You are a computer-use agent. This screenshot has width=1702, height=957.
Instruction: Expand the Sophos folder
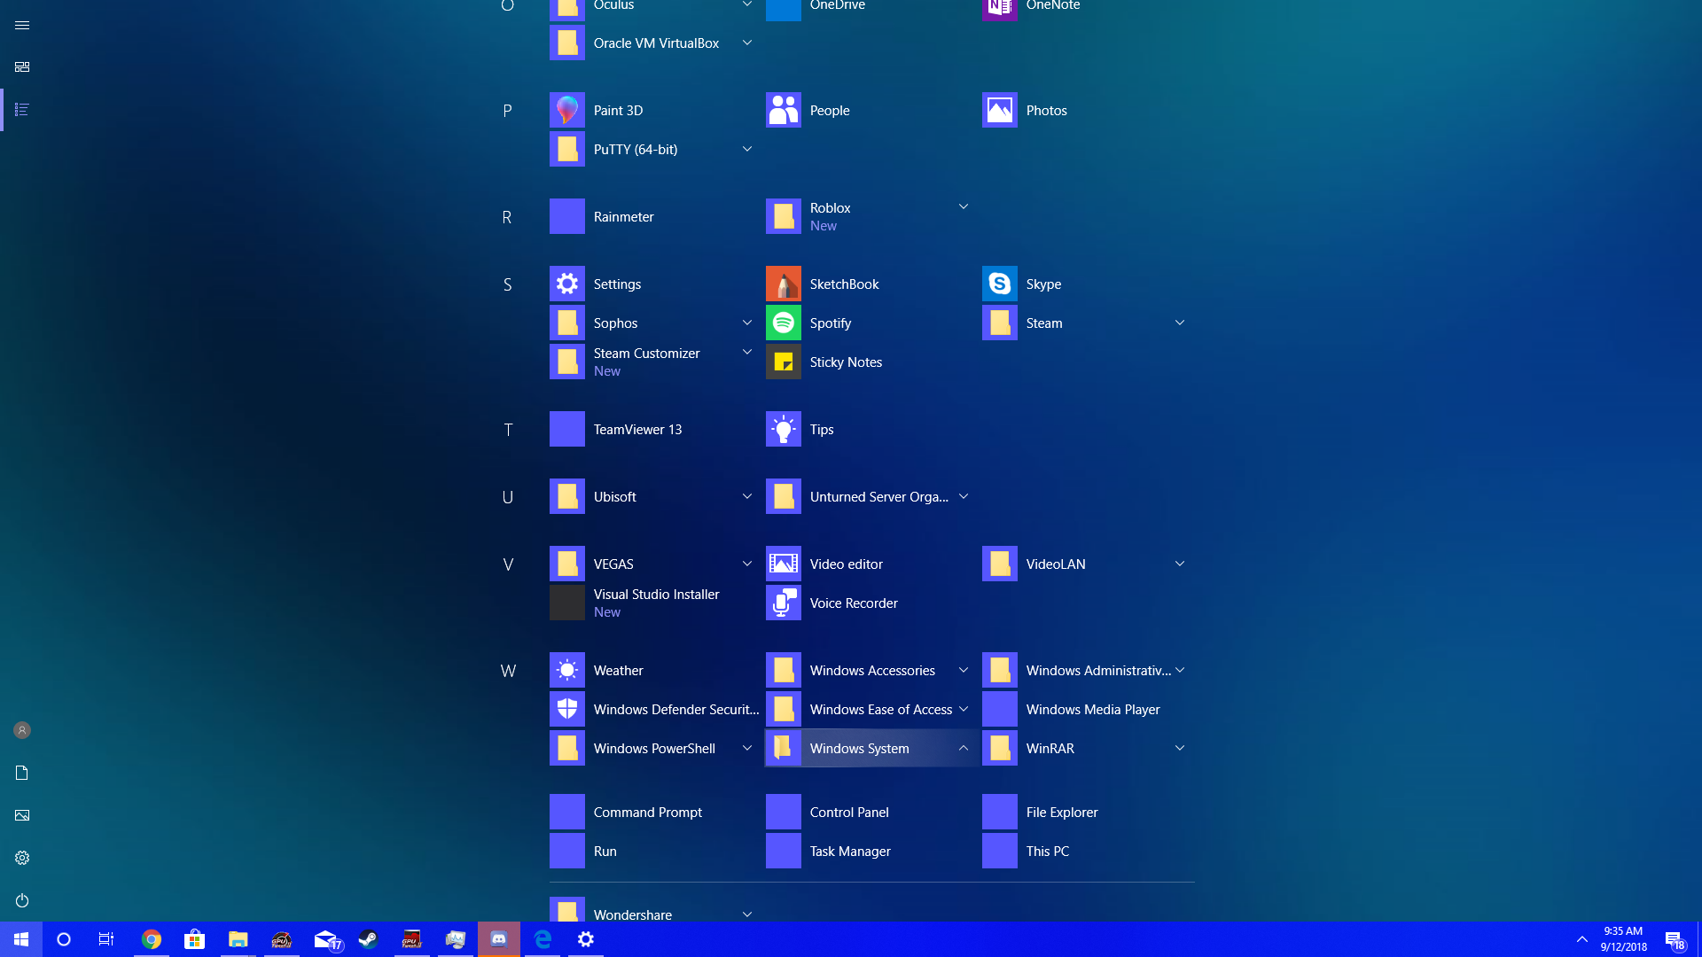coord(747,323)
